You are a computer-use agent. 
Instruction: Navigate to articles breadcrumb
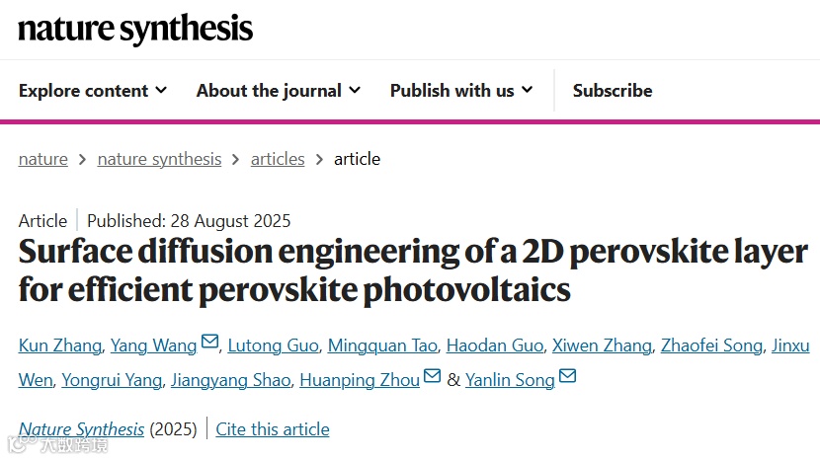point(278,159)
